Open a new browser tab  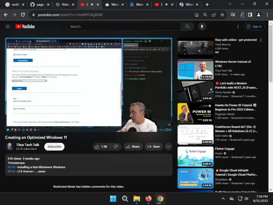click(207, 5)
